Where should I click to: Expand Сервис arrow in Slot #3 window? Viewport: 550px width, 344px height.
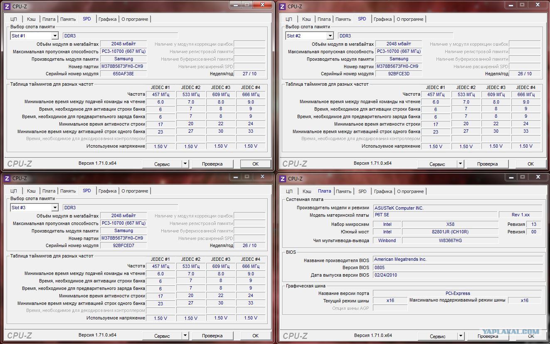[x=185, y=336]
